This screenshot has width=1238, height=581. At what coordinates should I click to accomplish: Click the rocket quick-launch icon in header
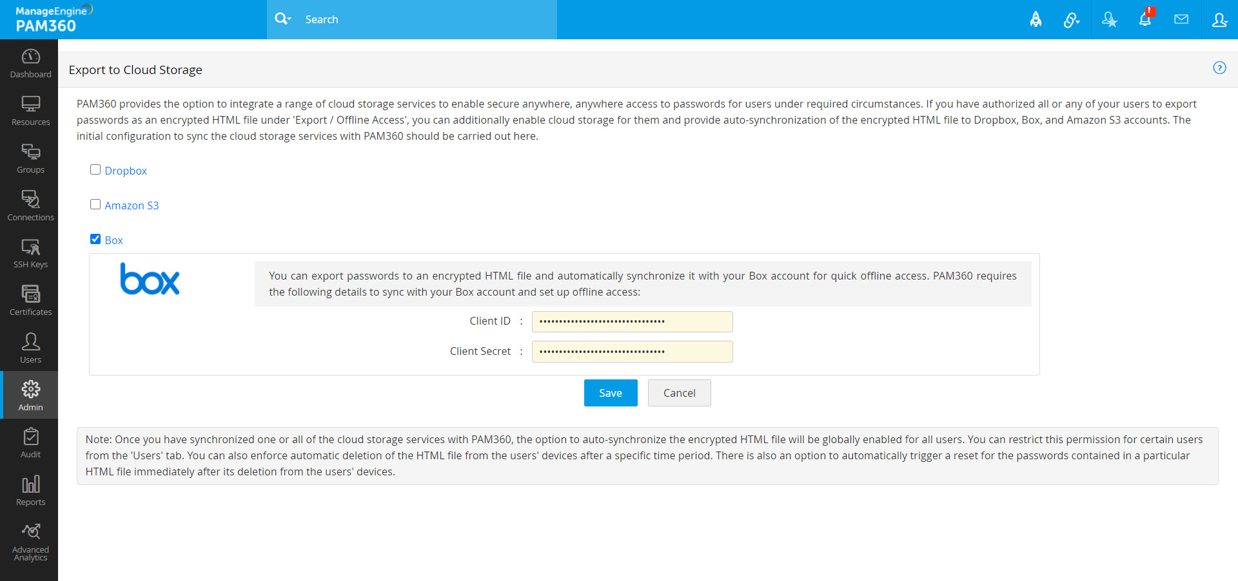(x=1036, y=19)
